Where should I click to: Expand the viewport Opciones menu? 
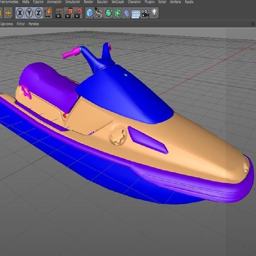coord(7,24)
